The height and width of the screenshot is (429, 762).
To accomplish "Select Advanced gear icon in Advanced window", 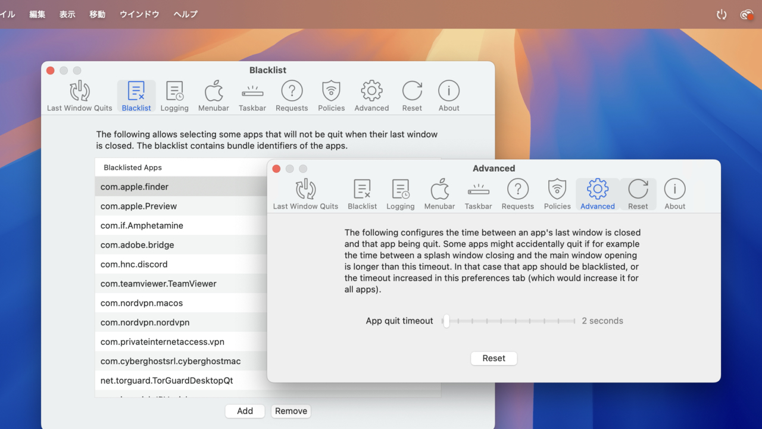I will pos(598,195).
